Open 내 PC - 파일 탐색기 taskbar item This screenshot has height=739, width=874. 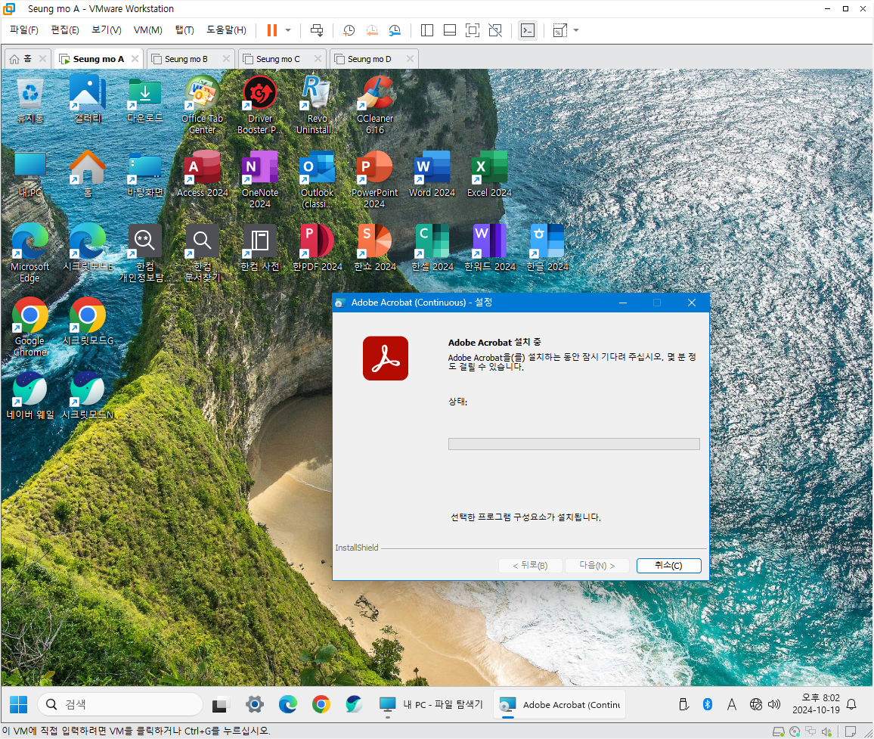[x=431, y=704]
